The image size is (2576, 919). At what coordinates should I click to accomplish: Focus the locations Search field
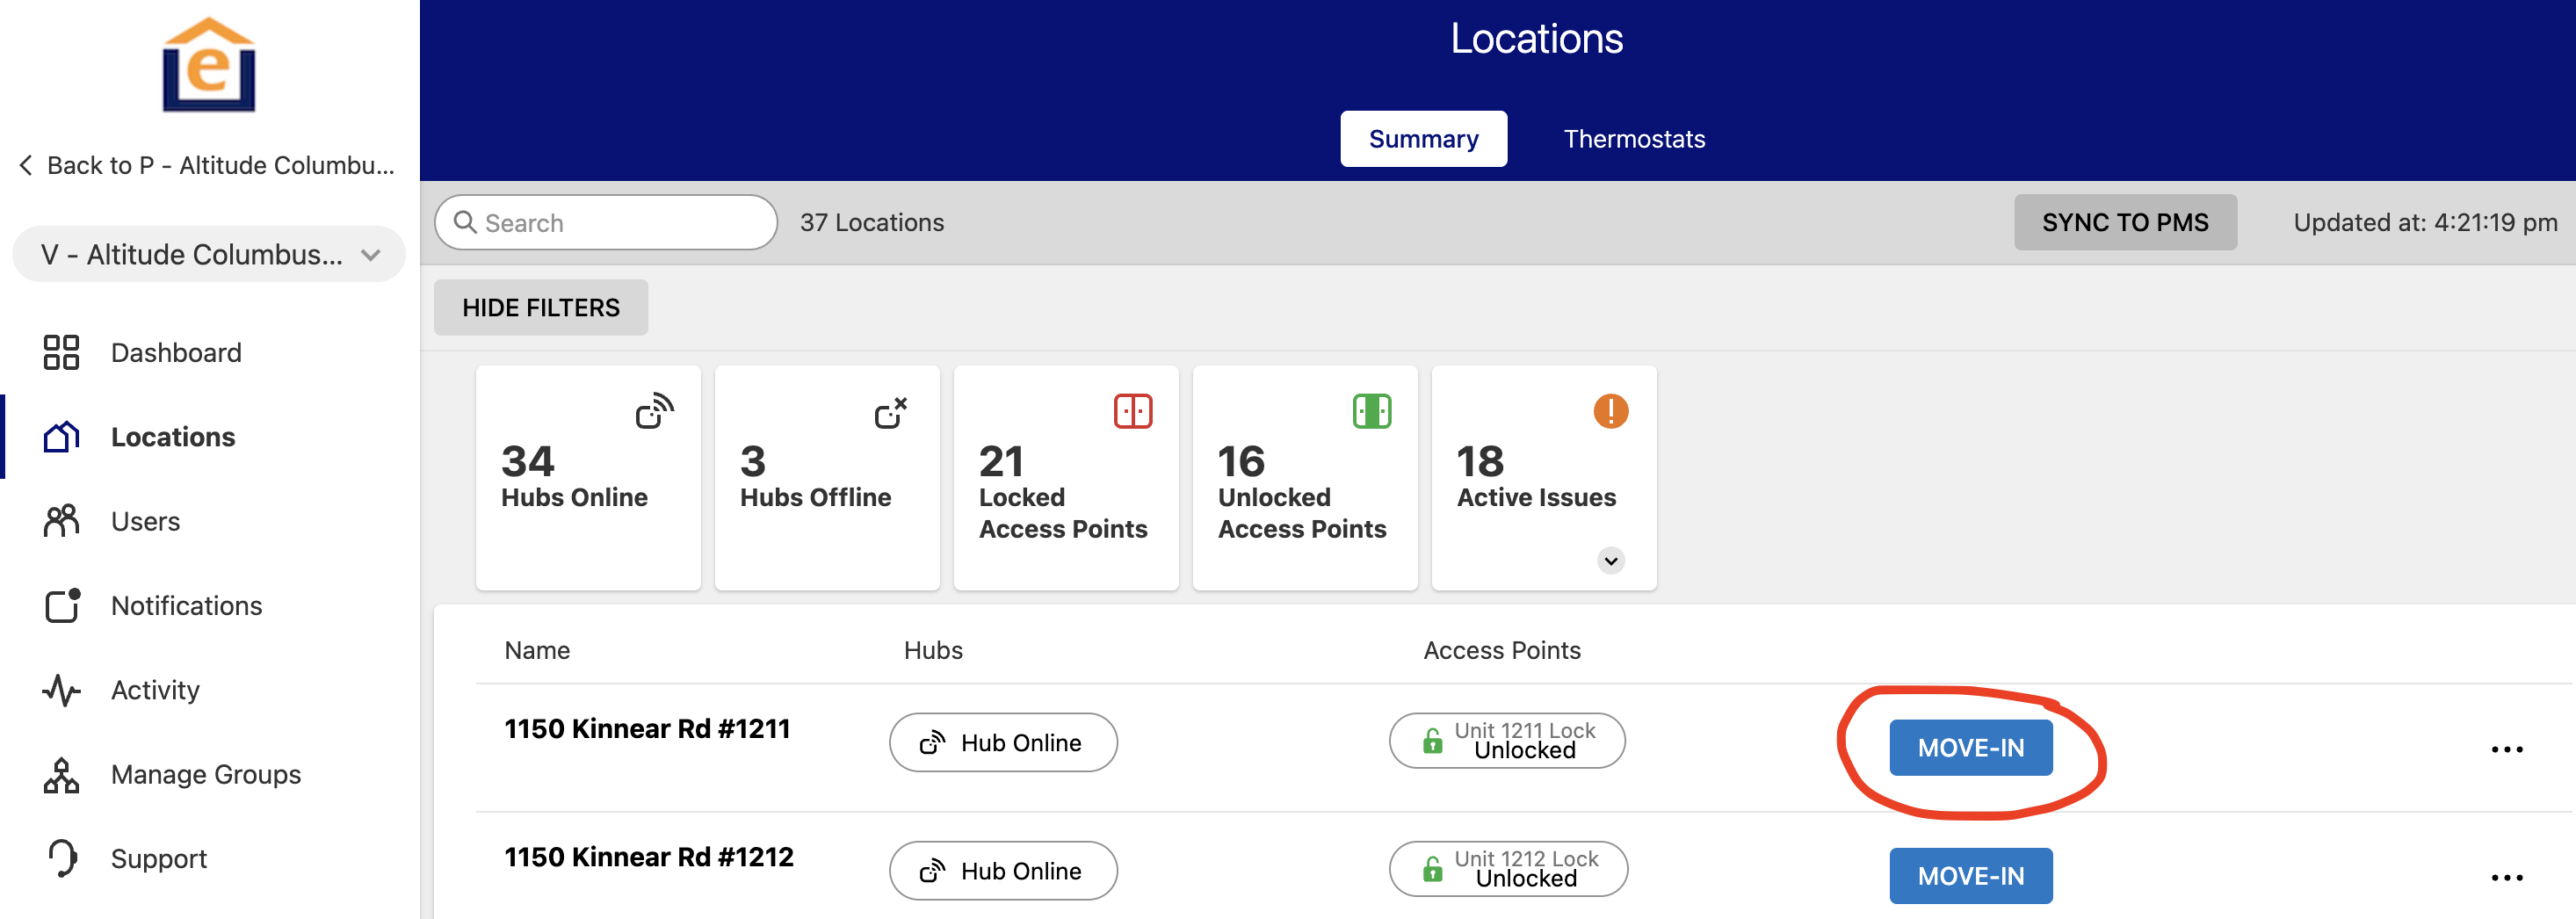tap(606, 222)
